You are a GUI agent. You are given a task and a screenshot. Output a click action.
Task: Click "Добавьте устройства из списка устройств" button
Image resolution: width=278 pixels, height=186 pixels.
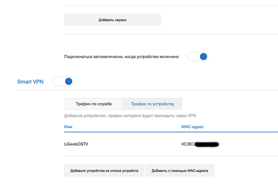(x=104, y=171)
